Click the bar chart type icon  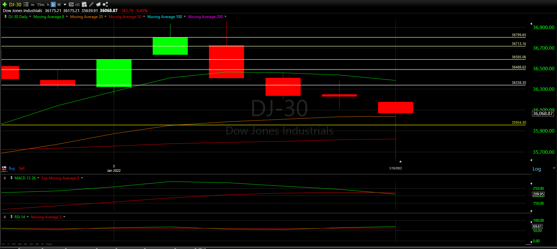77,4
